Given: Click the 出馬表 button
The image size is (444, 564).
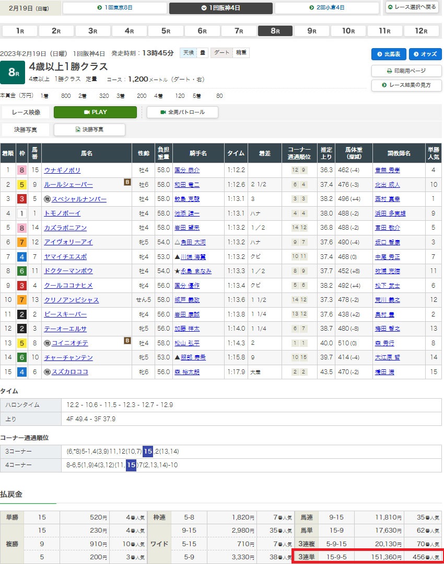Looking at the screenshot, I should click(x=388, y=54).
